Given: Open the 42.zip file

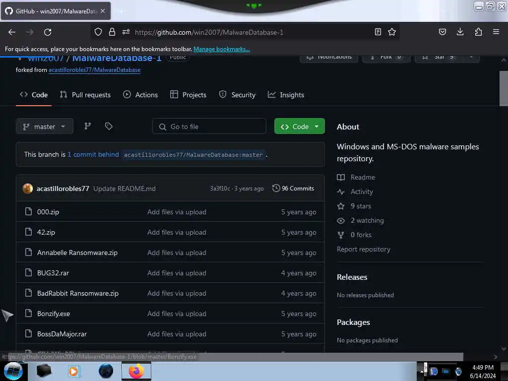Looking at the screenshot, I should tap(46, 232).
